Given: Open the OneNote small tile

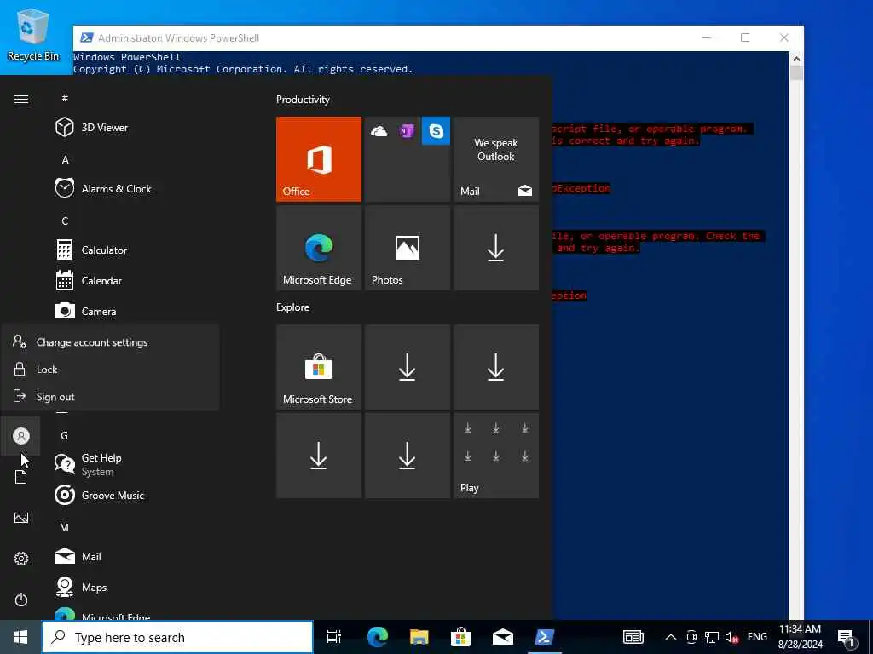Looking at the screenshot, I should 407,130.
